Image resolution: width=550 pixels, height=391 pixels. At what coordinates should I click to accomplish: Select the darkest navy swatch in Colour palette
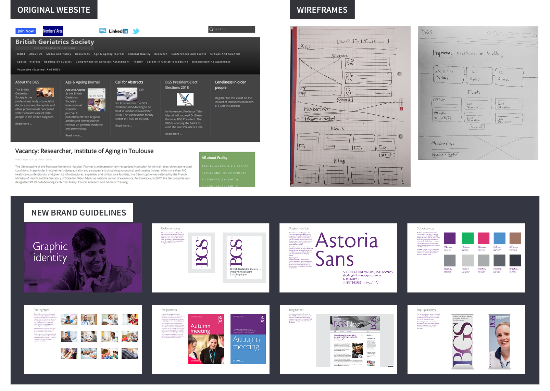(x=515, y=260)
